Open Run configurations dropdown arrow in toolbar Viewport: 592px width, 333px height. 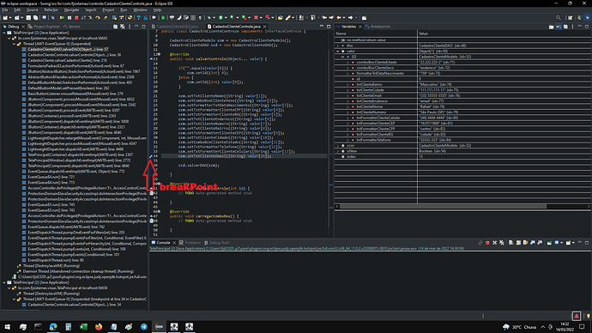coord(226,17)
